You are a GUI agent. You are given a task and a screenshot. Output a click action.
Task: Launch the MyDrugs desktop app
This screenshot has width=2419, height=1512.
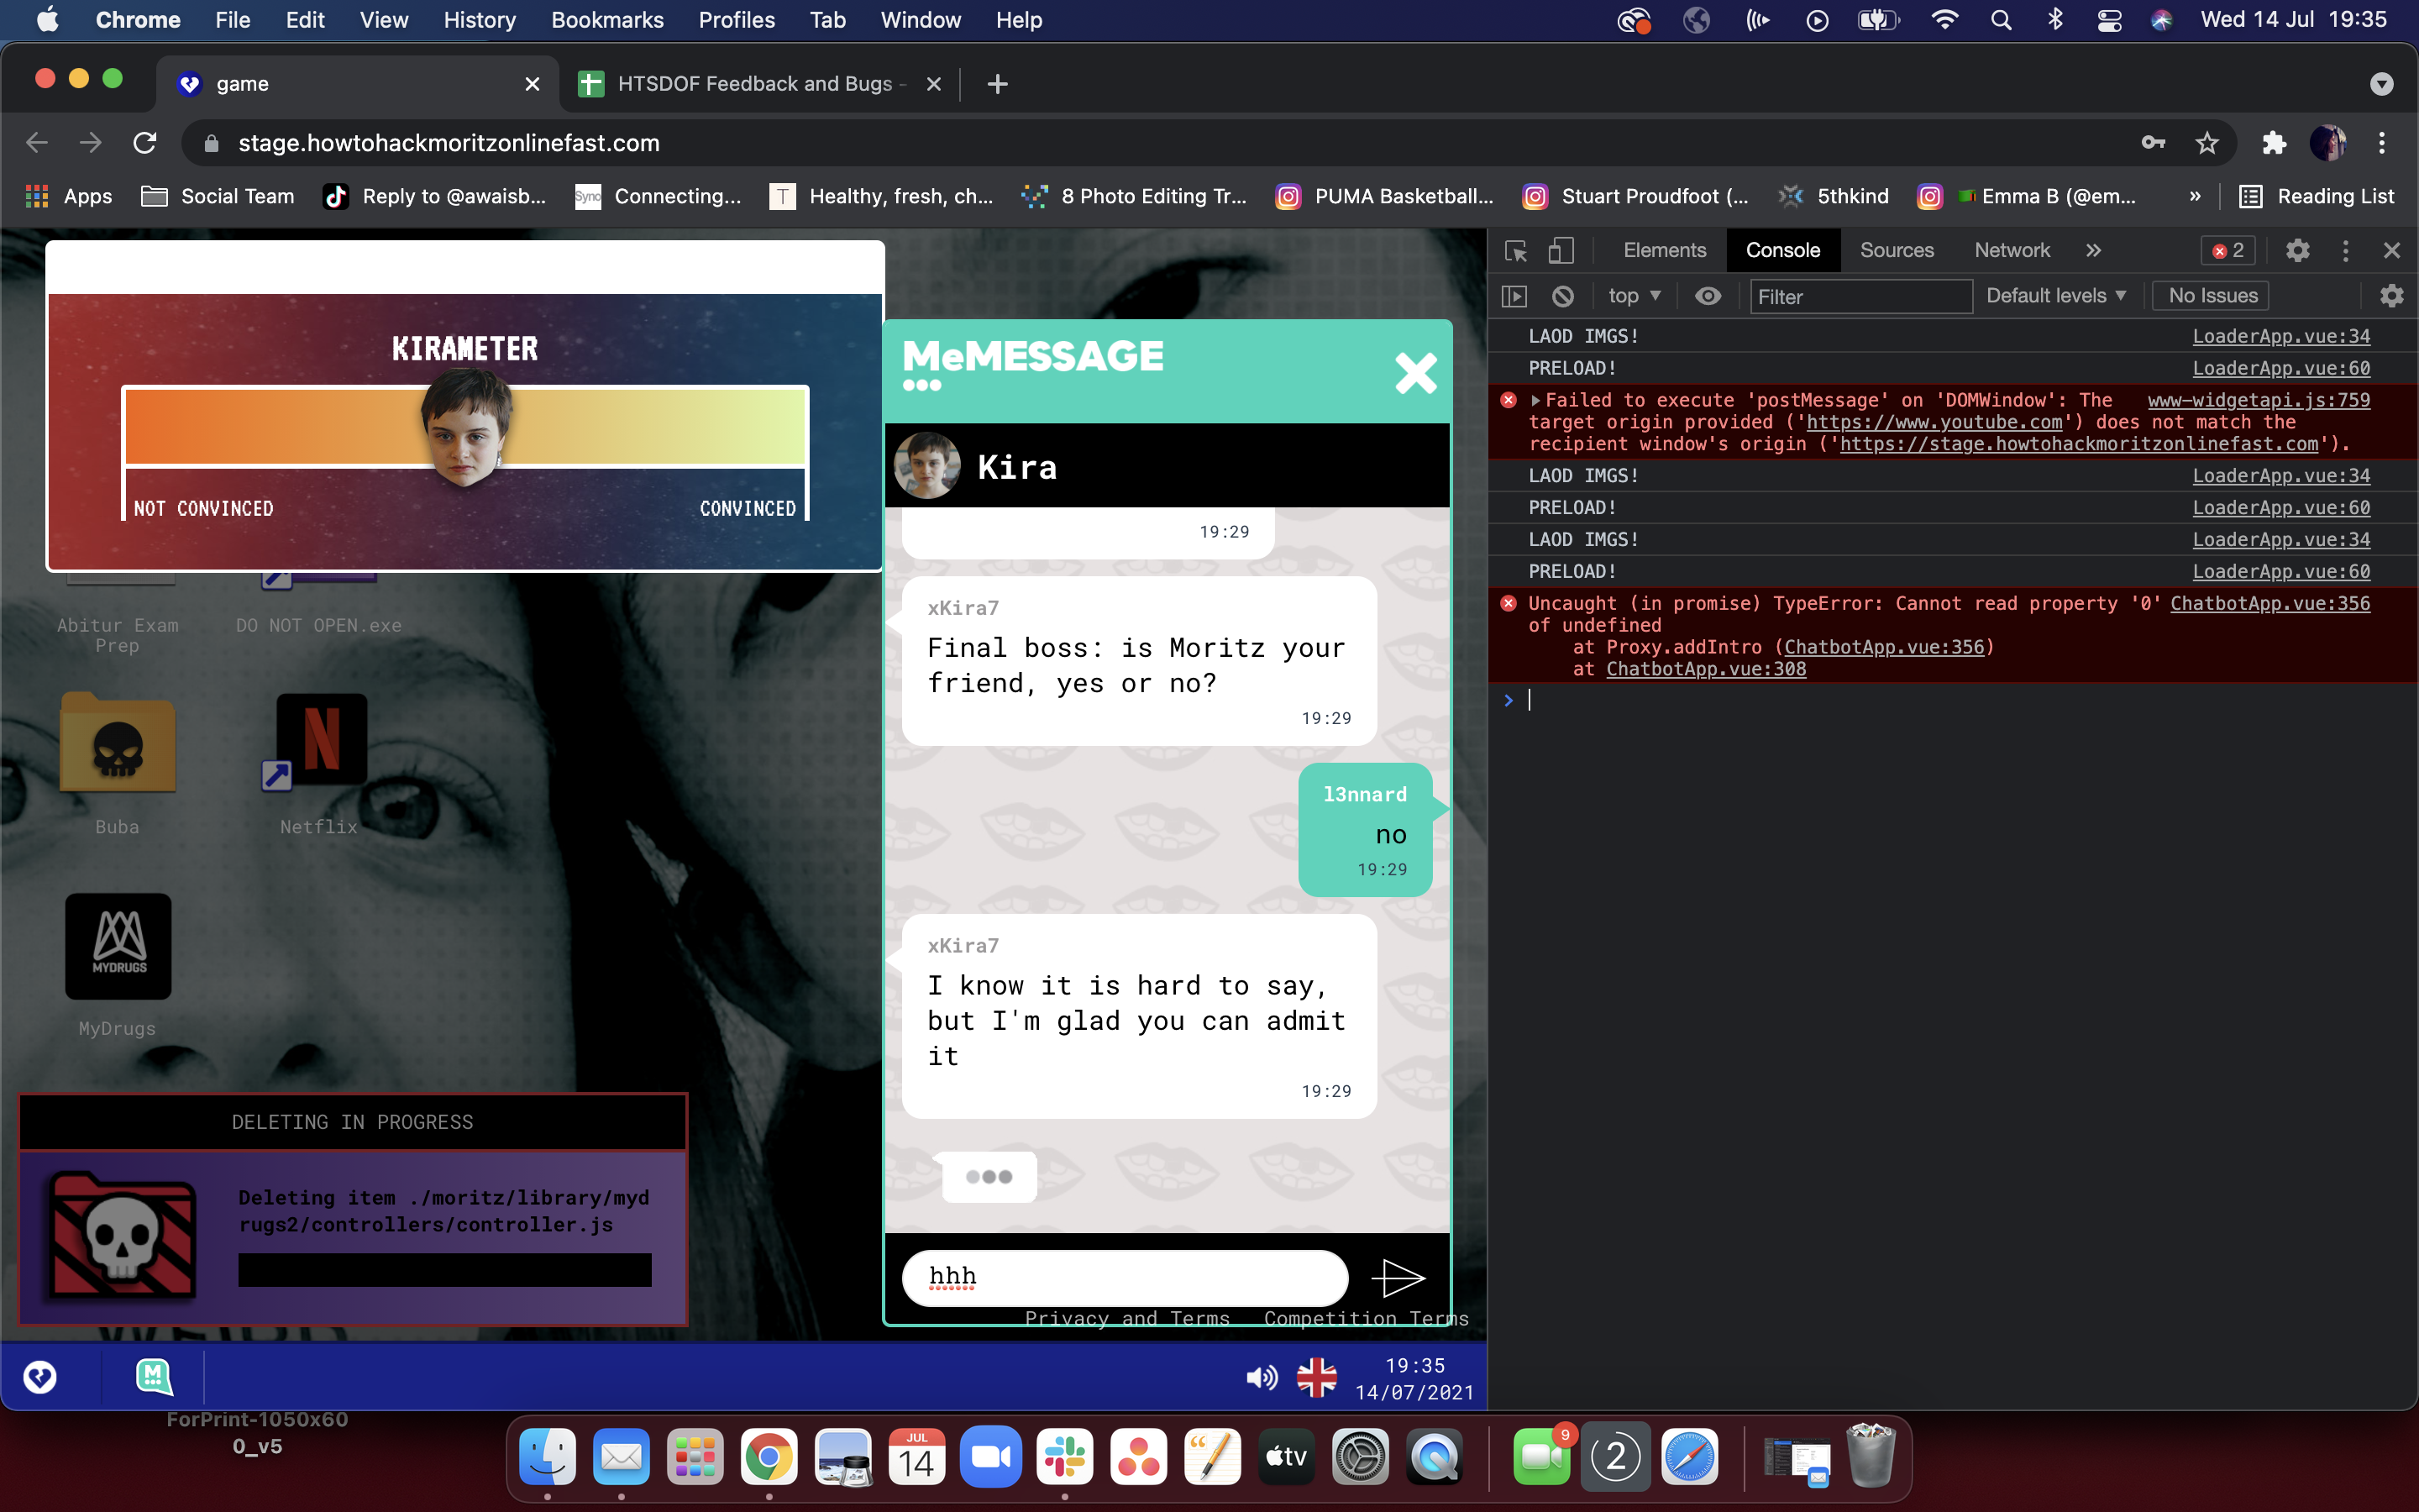[118, 945]
